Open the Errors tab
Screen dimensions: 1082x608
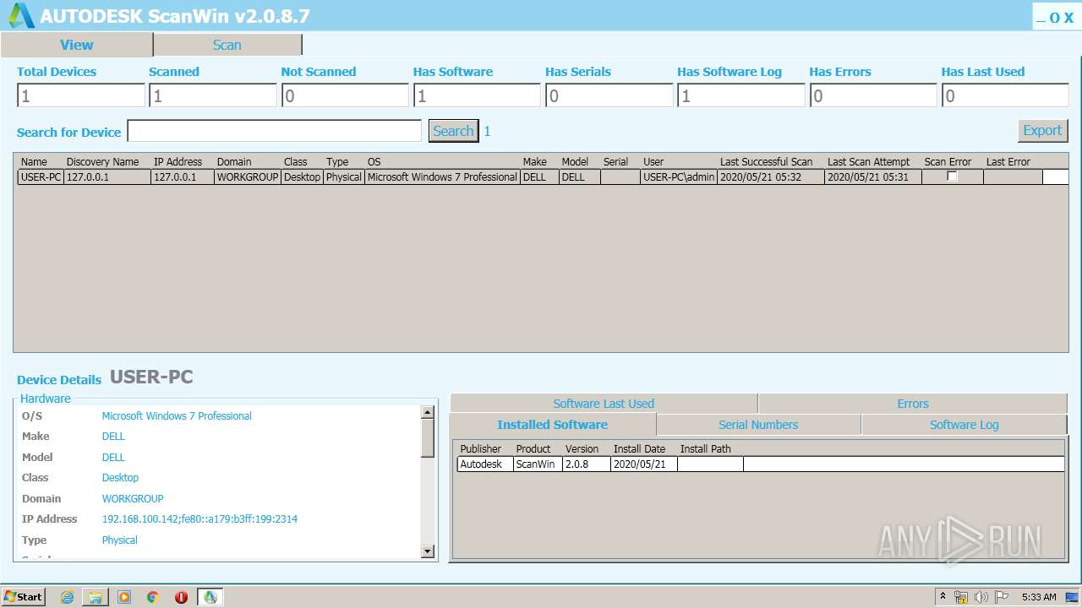click(x=913, y=404)
